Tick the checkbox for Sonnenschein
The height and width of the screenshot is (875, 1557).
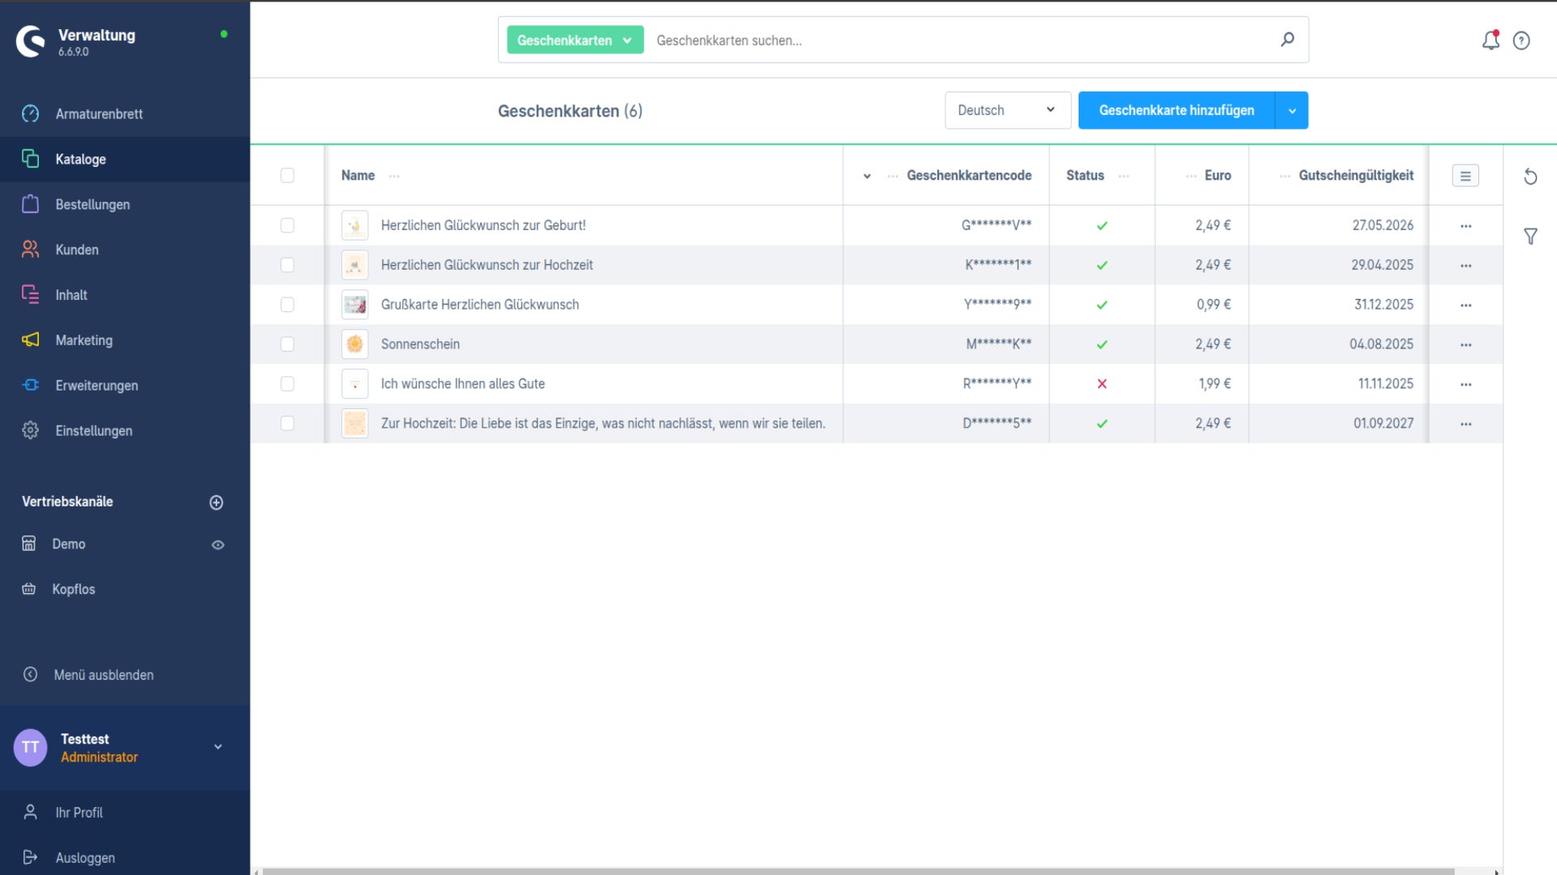coord(287,344)
